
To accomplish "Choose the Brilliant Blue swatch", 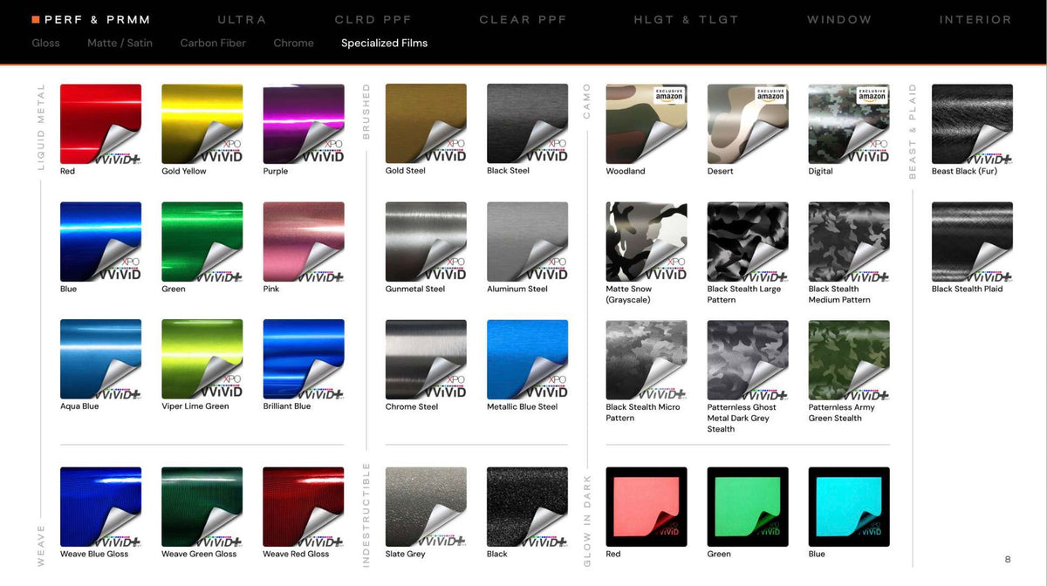I will [304, 359].
